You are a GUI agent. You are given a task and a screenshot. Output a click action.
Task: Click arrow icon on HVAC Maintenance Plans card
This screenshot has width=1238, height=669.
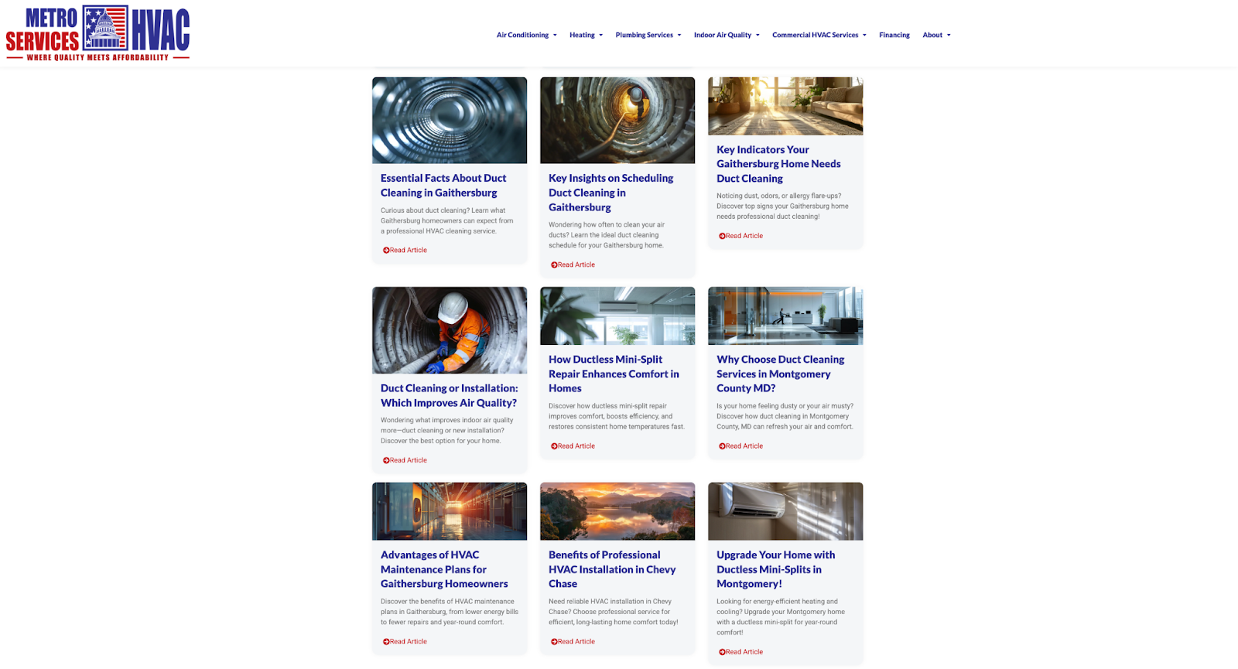(x=386, y=642)
